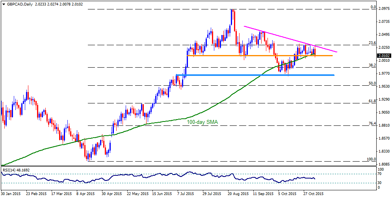This screenshot has width=392, height=197.
Task: Select the 38.2 Fibonacci level label
Action: [373, 65]
